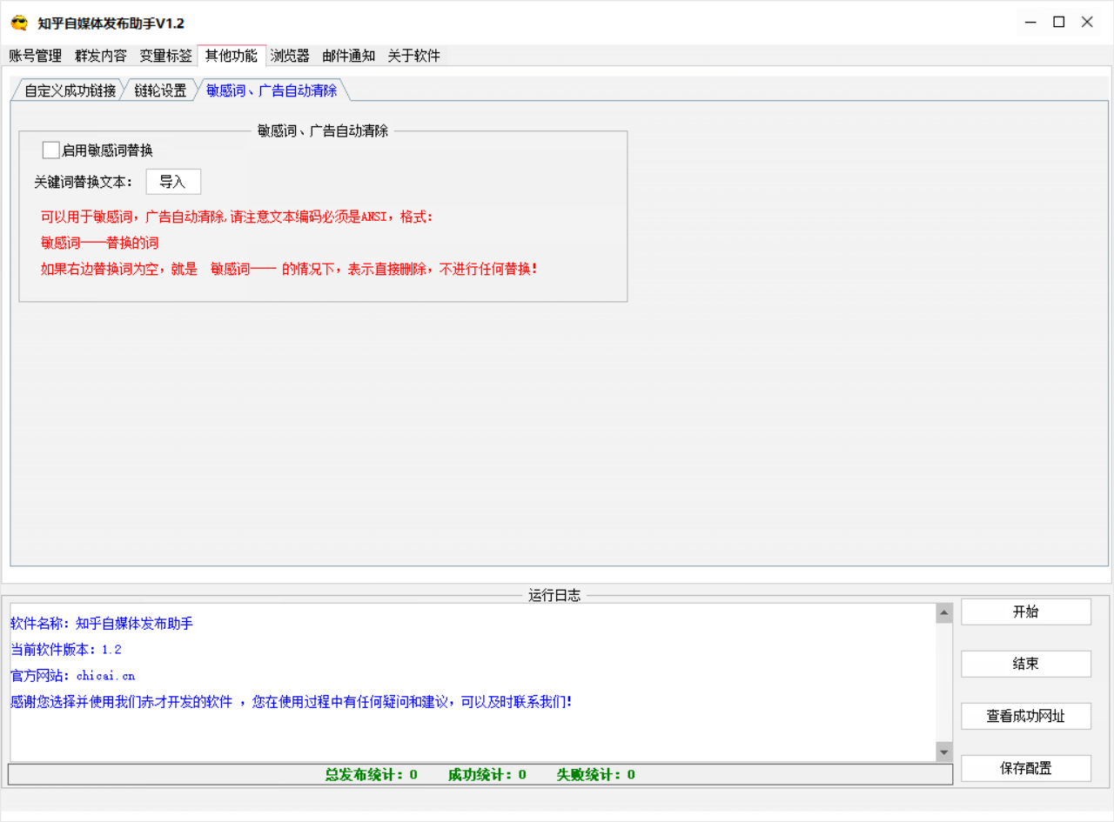
Task: Open the 账号管理 menu tab
Action: pyautogui.click(x=36, y=56)
